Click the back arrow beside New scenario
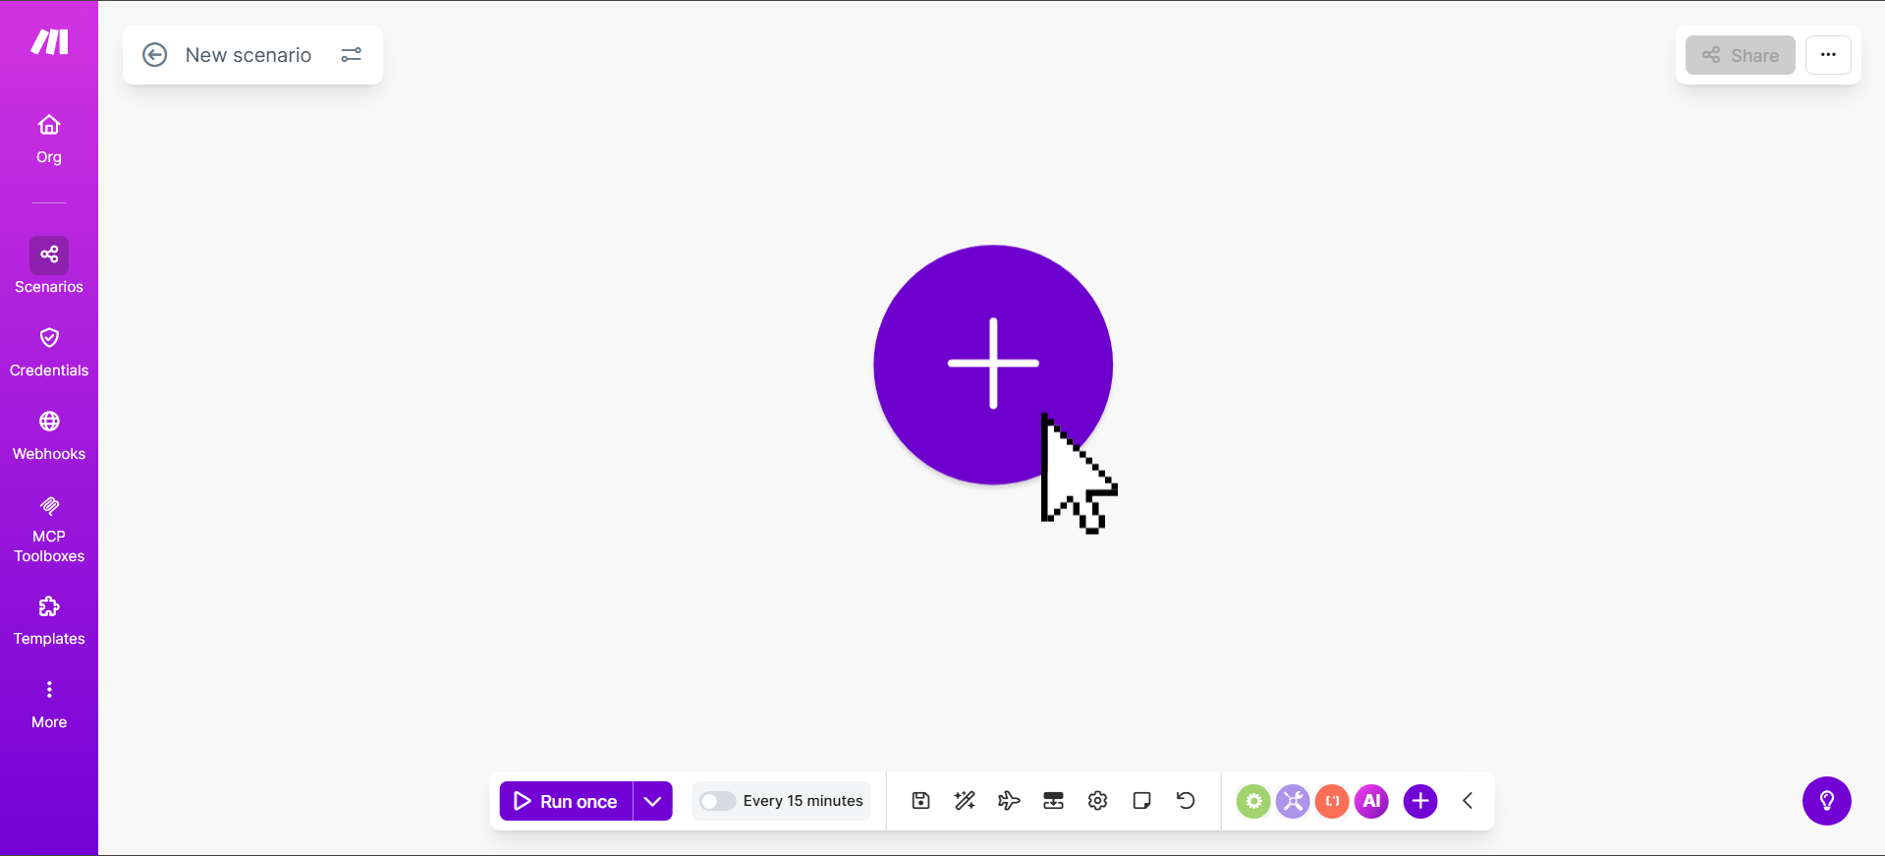Viewport: 1885px width, 856px height. point(155,55)
